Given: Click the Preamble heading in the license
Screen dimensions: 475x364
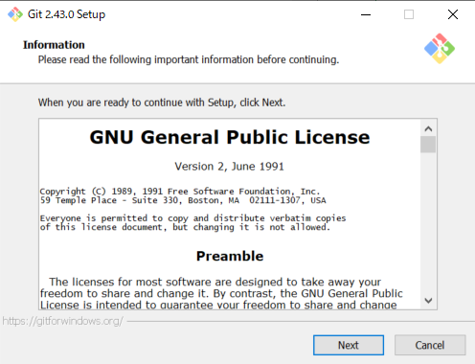Looking at the screenshot, I should [230, 256].
